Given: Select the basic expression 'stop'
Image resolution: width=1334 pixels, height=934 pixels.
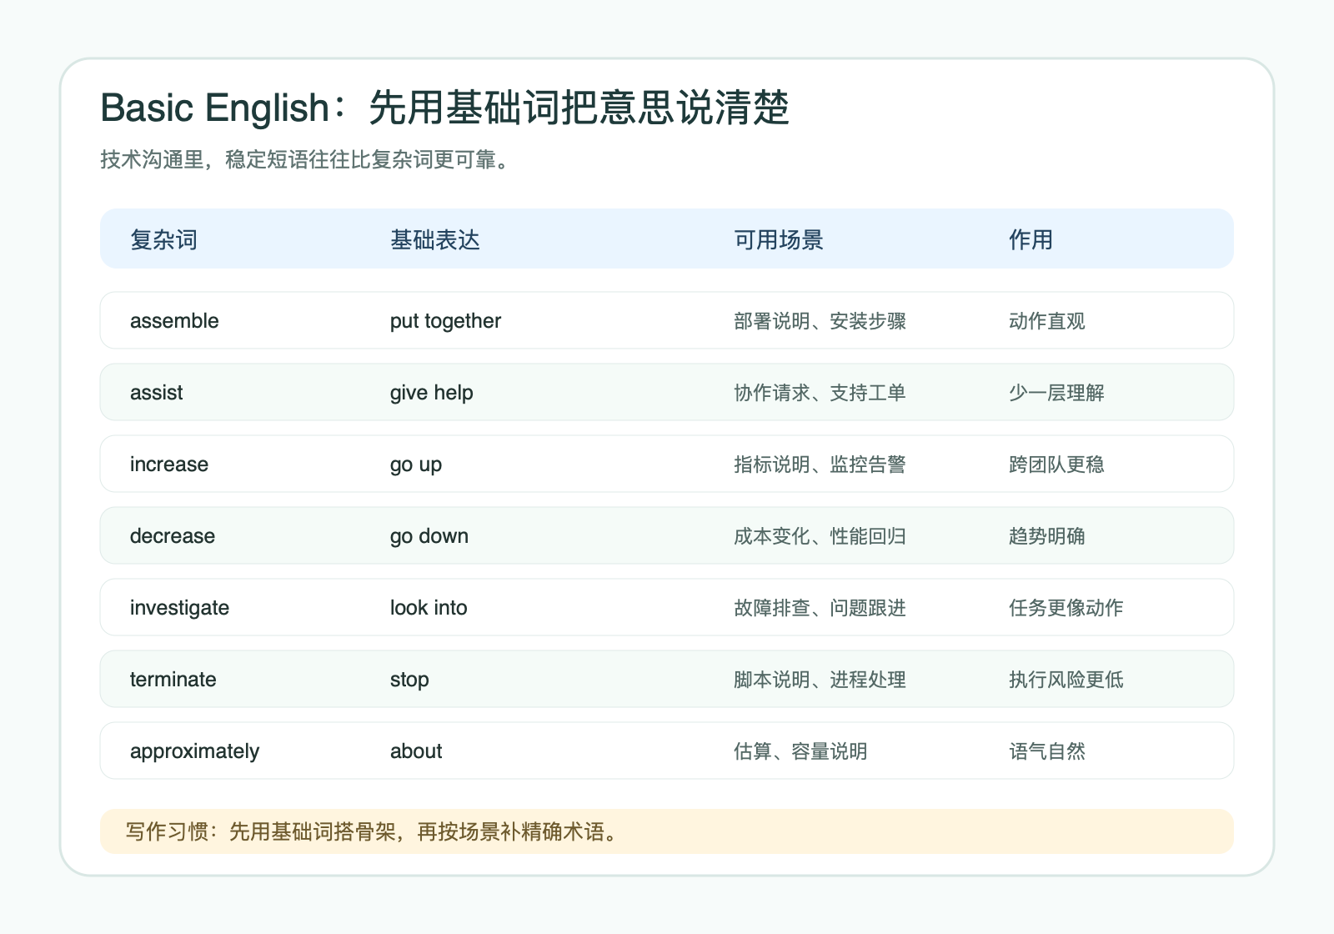Looking at the screenshot, I should [x=409, y=680].
